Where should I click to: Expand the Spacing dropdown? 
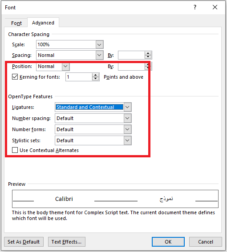pyautogui.click(x=99, y=55)
